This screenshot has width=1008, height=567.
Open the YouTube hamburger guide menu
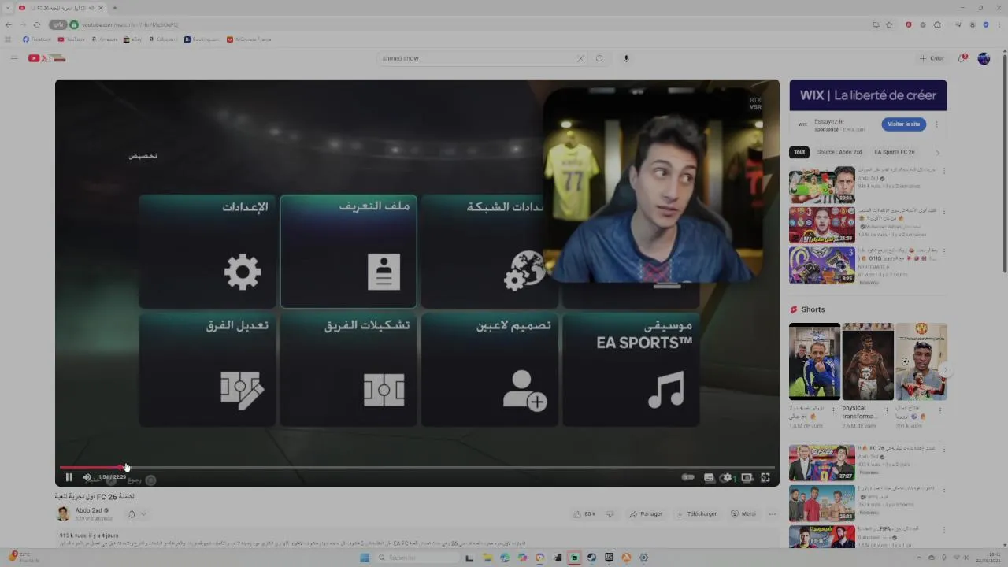click(x=13, y=58)
